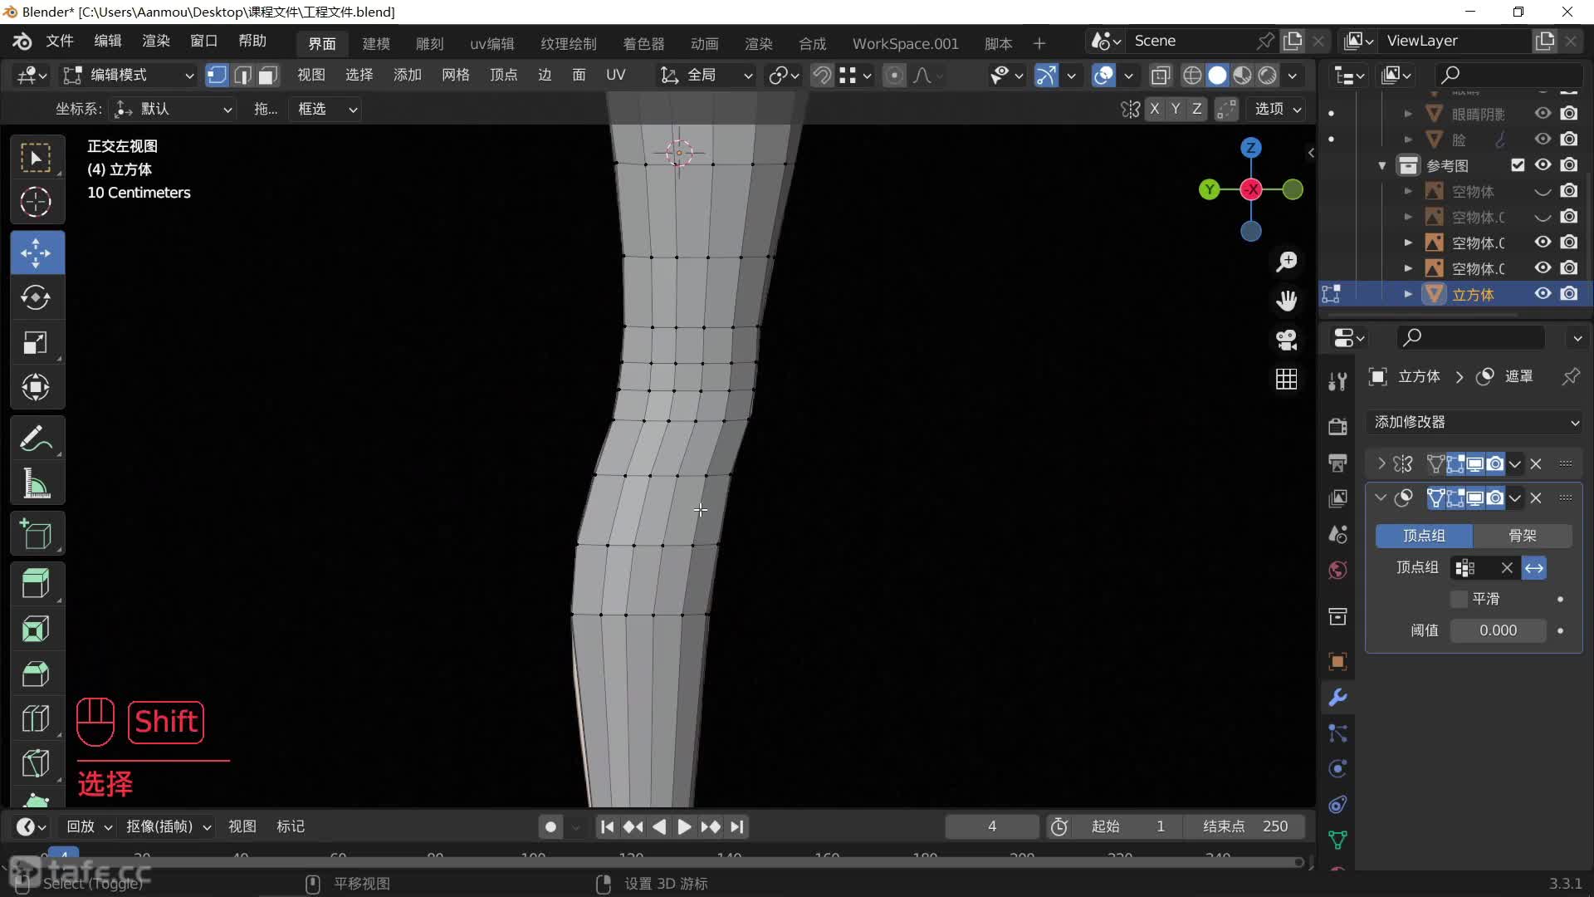1594x897 pixels.
Task: Open the Object Data properties tab
Action: (1337, 840)
